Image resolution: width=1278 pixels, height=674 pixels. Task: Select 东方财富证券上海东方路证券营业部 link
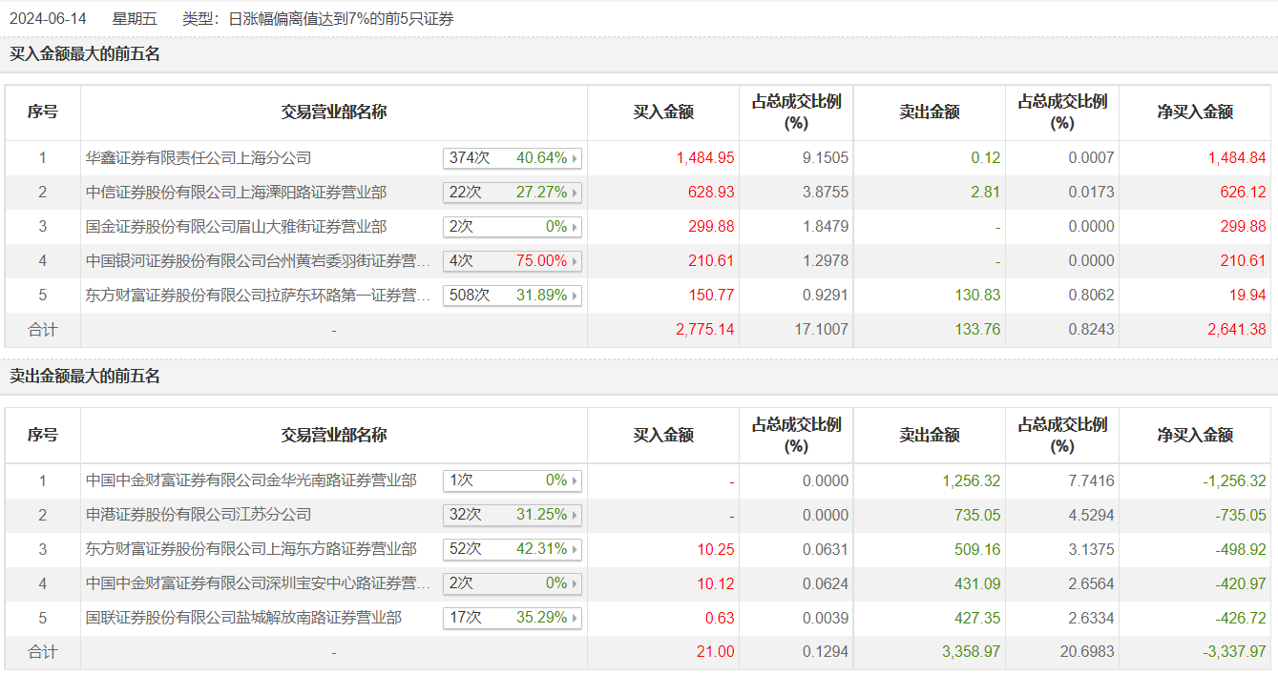251,549
